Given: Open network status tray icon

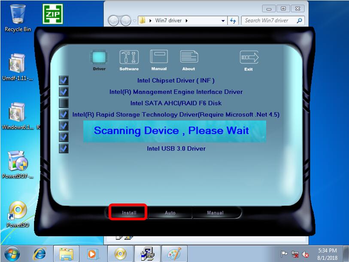Looking at the screenshot, I should (294, 254).
